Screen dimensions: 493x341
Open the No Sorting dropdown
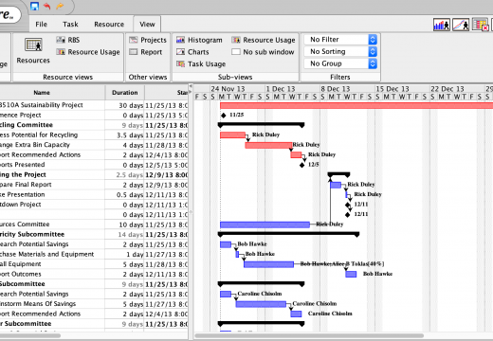340,51
